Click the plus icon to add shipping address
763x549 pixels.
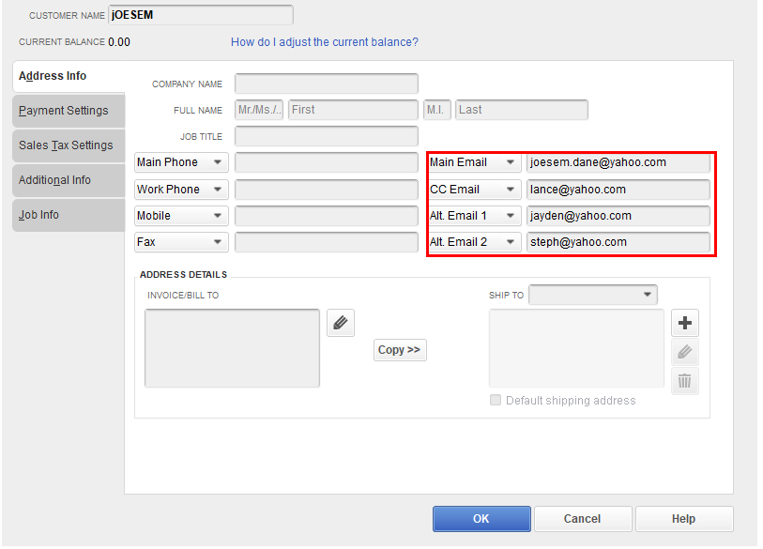(685, 323)
